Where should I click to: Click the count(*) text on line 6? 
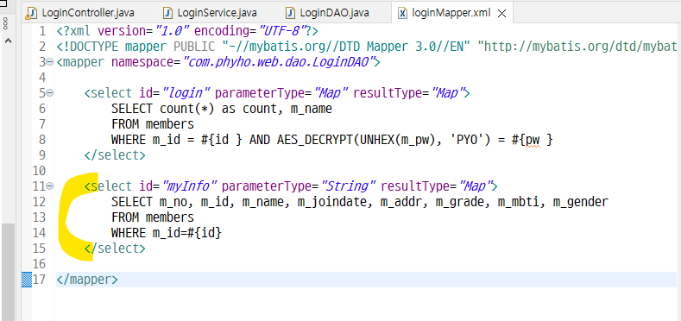pyautogui.click(x=187, y=109)
